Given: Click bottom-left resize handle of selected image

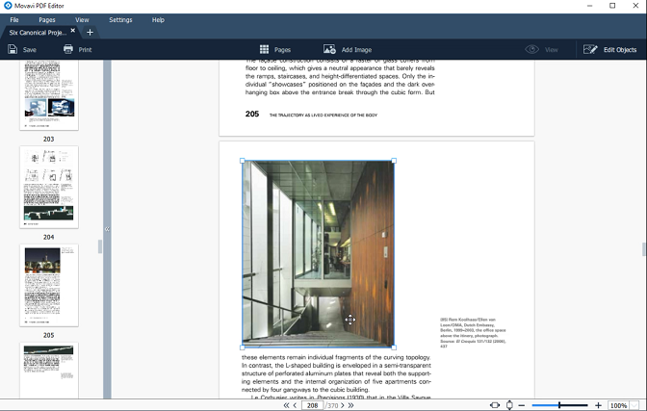Looking at the screenshot, I should click(x=243, y=347).
